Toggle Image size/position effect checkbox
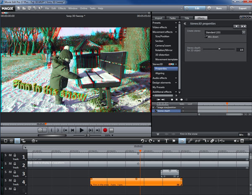Image resolution: width=252 pixels, height=195 pixels. (156, 108)
